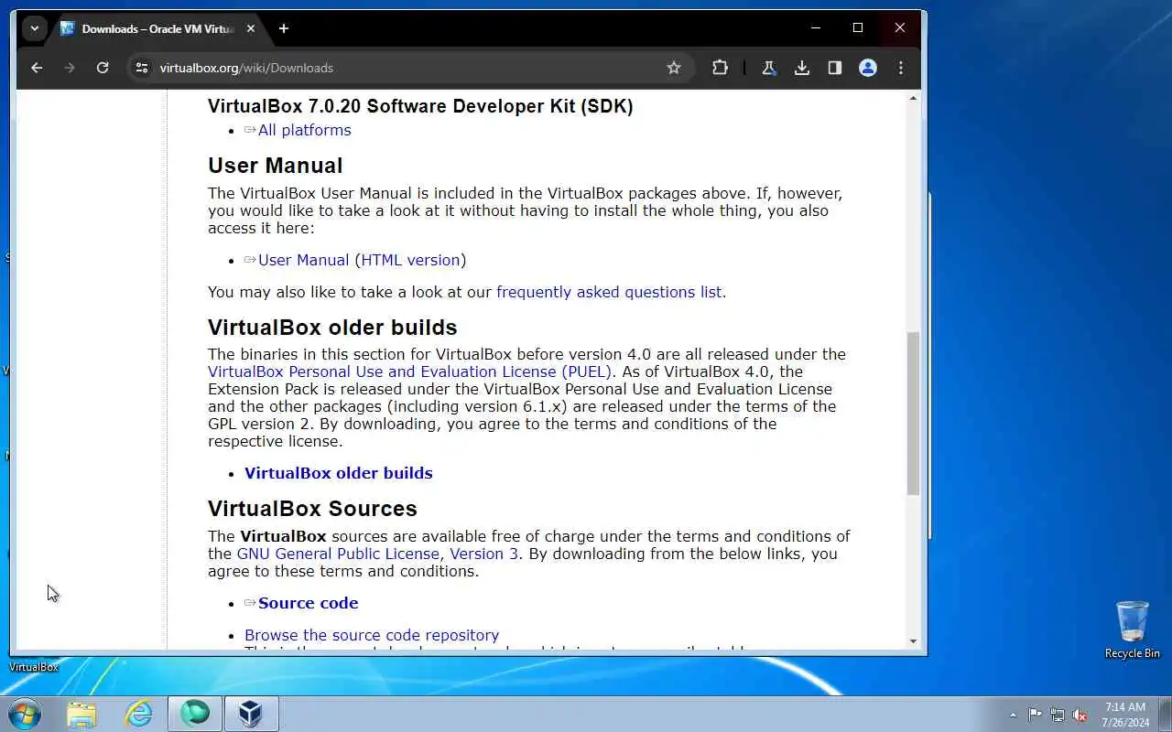
Task: Go back to the previous page
Action: click(x=37, y=68)
